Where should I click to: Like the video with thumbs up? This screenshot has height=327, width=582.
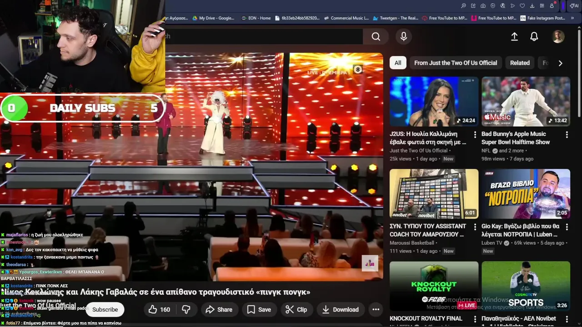(x=158, y=310)
